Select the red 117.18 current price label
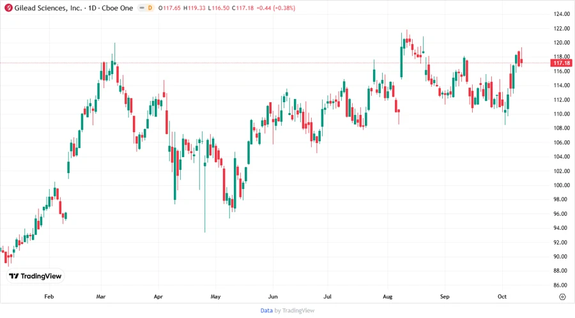 tap(562, 63)
